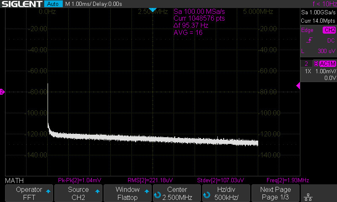The width and height of the screenshot is (337, 202).
Task: Click the AC1M coupling badge
Action: tap(328, 64)
